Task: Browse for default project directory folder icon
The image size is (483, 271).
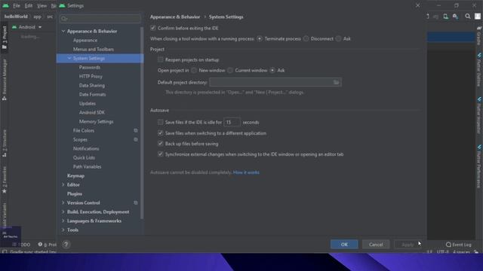Action: click(336, 82)
